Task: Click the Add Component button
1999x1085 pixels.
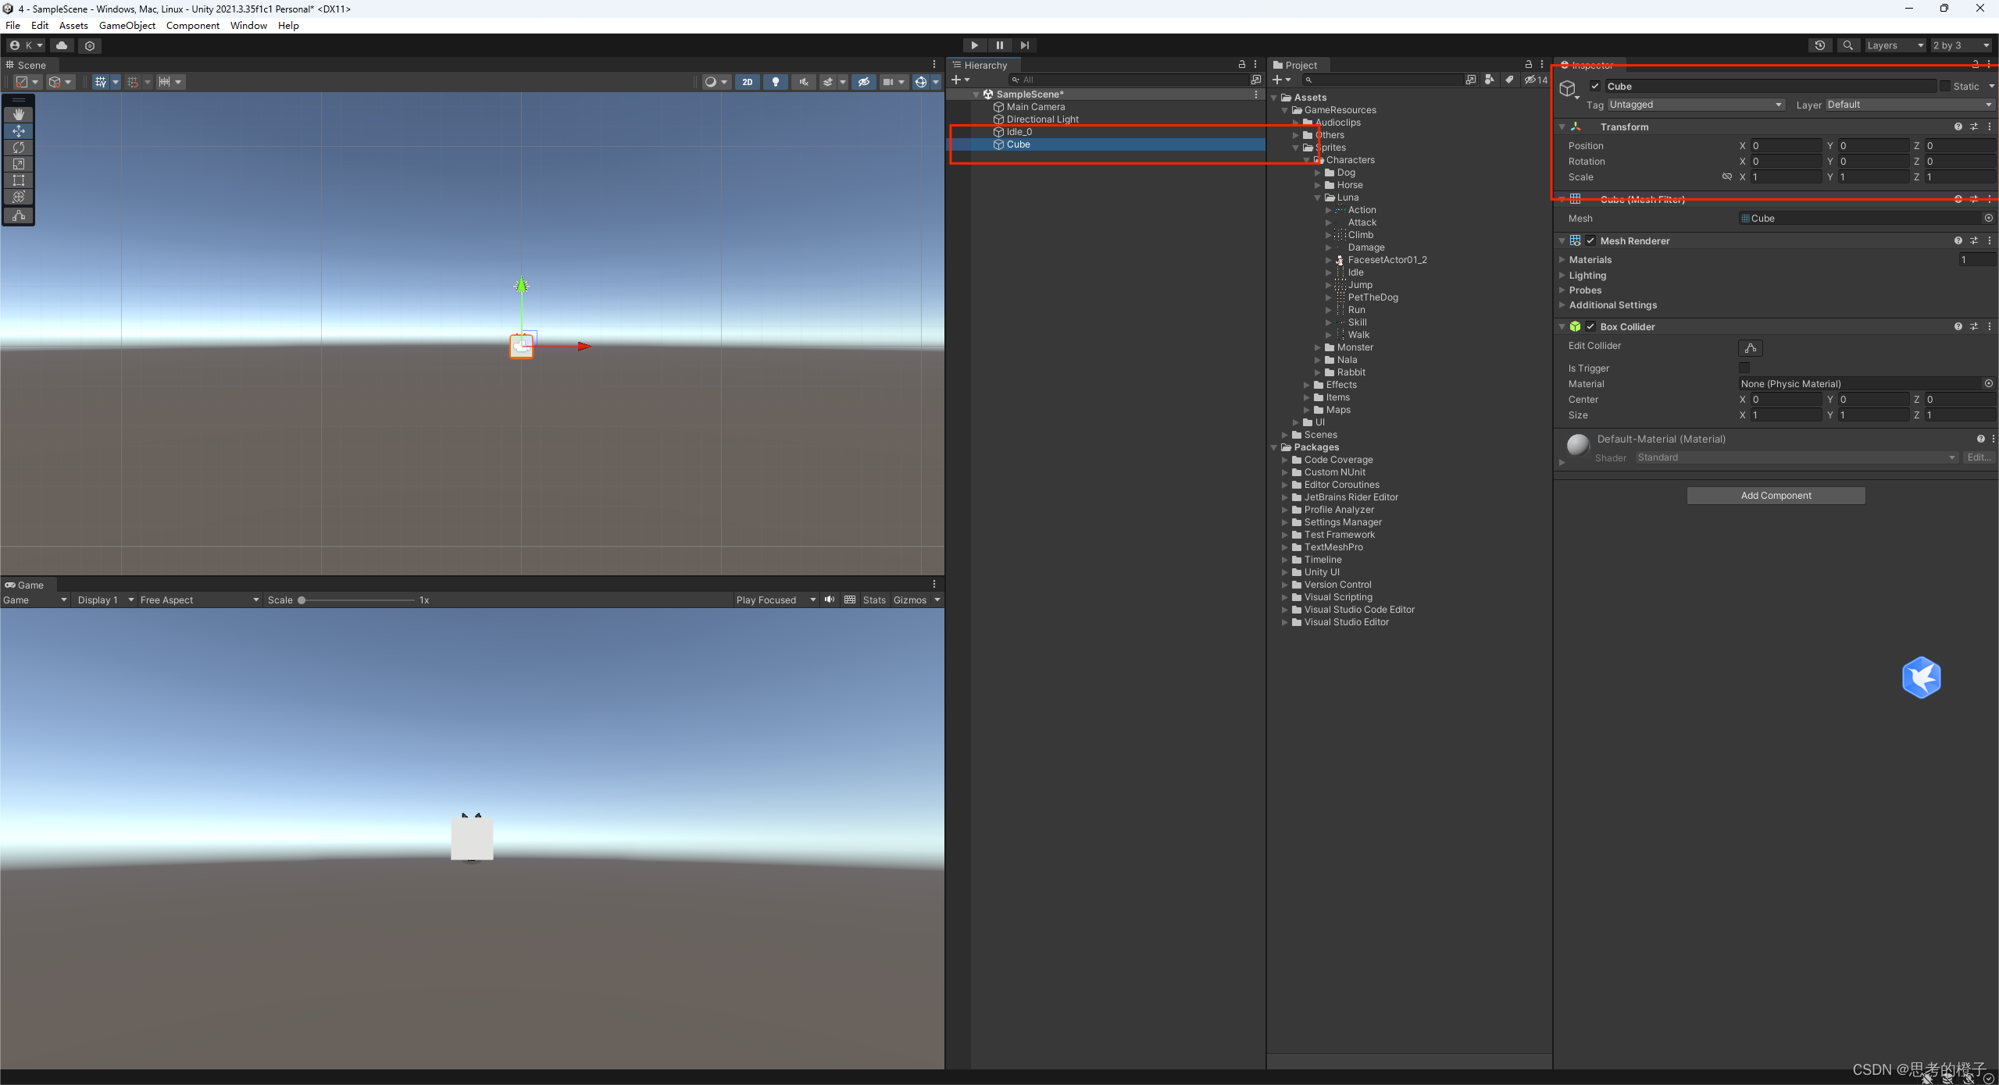Action: pos(1775,496)
